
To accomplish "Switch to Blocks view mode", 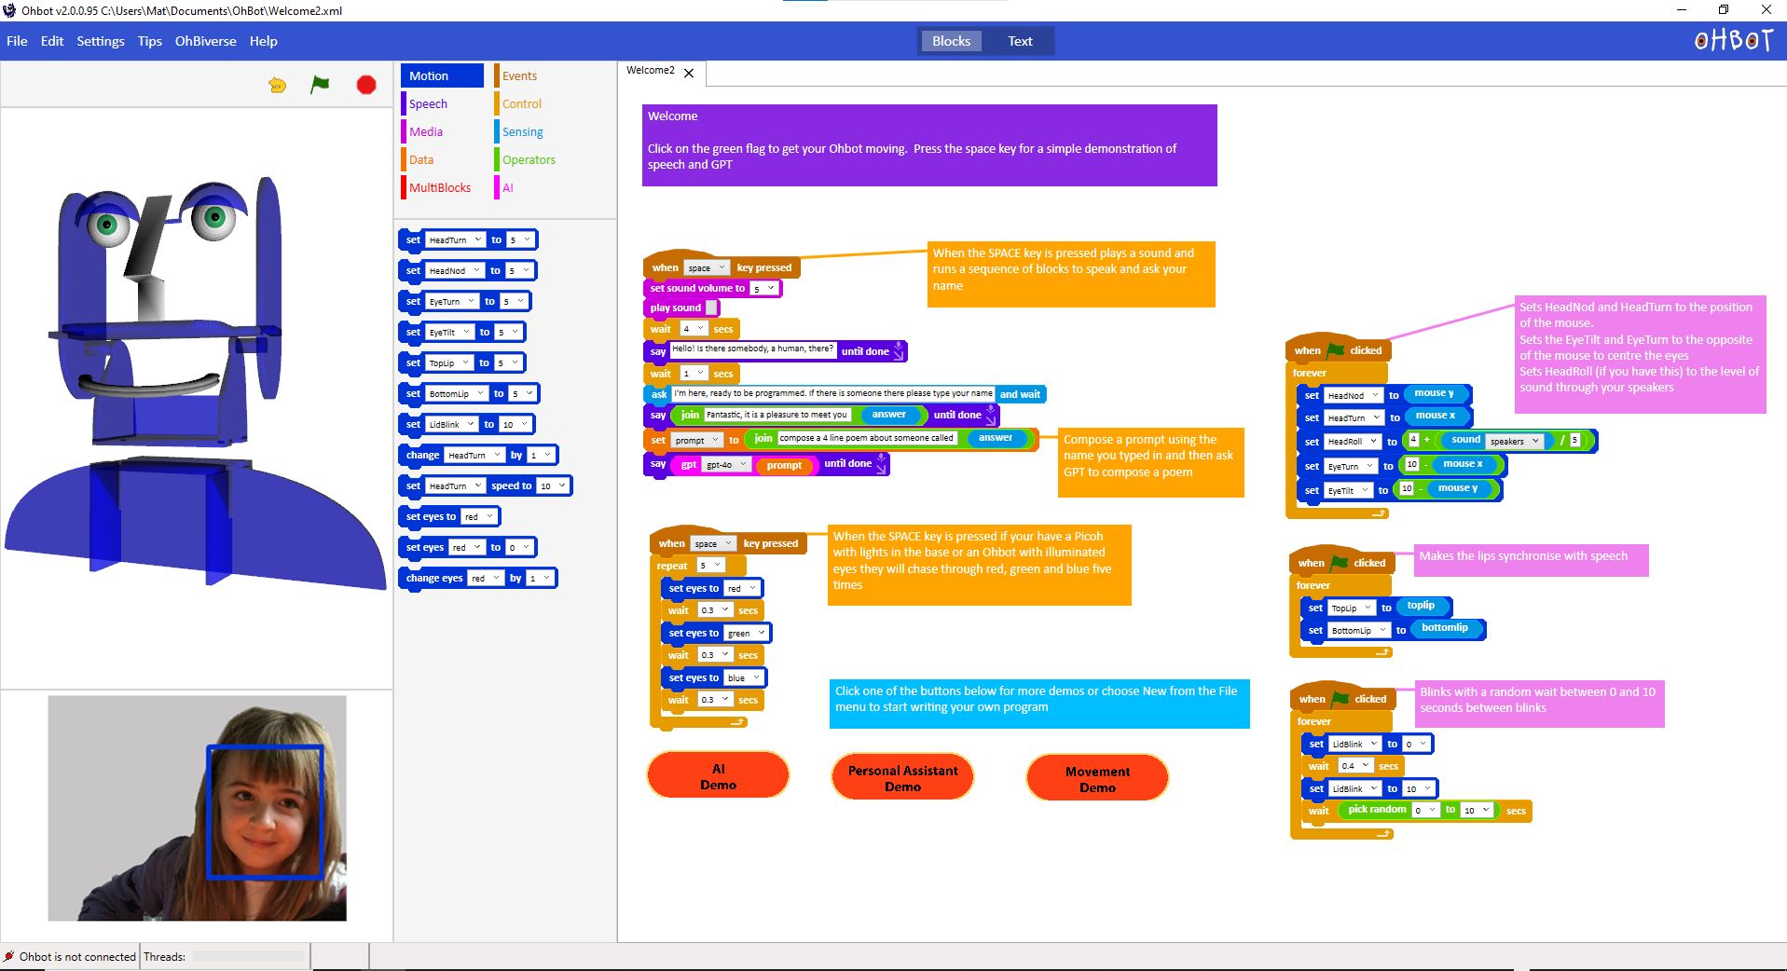I will pos(951,41).
